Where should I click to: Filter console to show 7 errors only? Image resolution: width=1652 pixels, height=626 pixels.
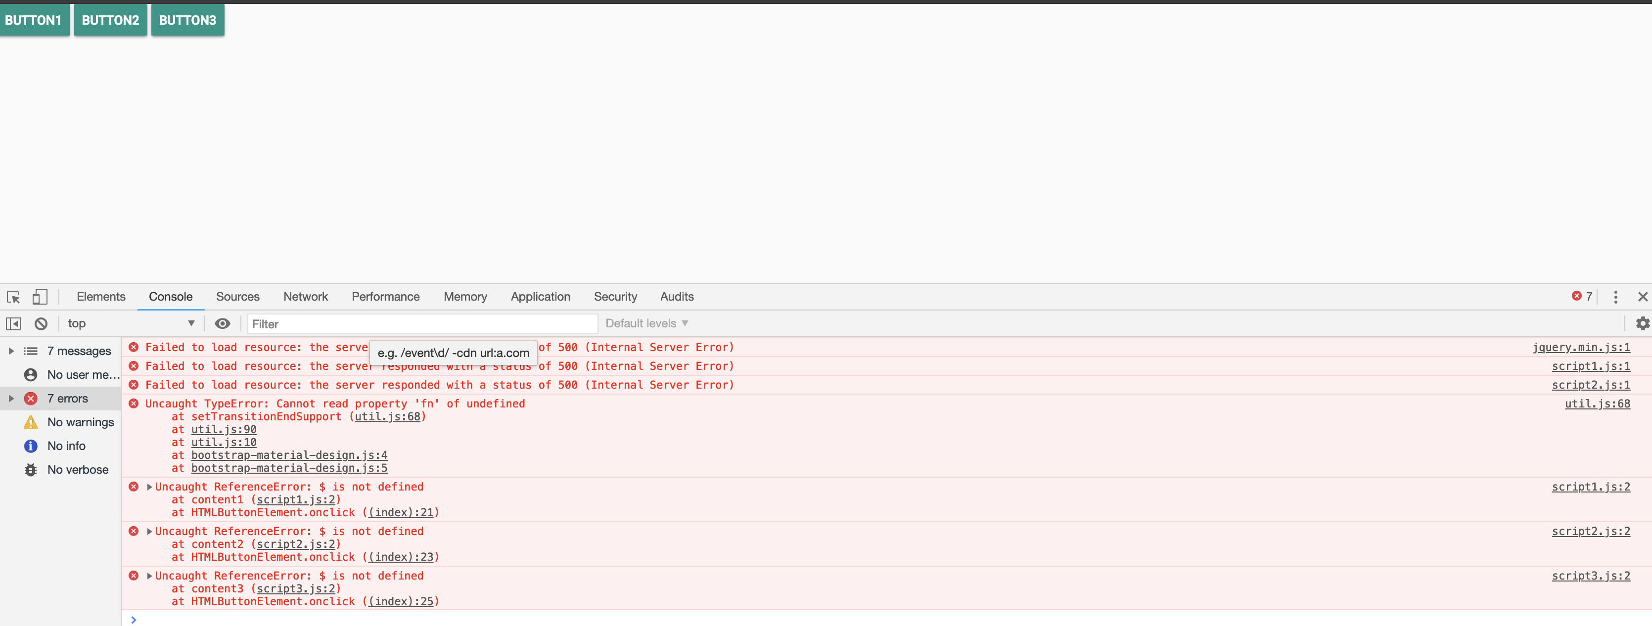(68, 398)
